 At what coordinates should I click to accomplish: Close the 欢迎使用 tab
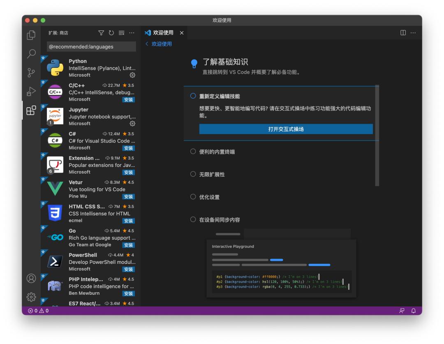[182, 33]
